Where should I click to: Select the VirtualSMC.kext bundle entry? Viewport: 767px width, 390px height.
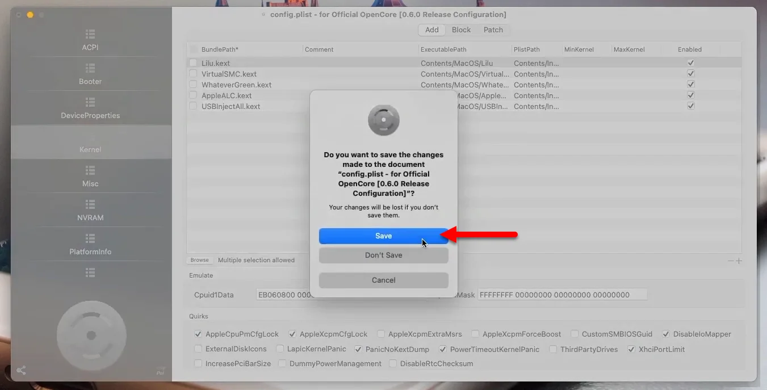tap(229, 74)
